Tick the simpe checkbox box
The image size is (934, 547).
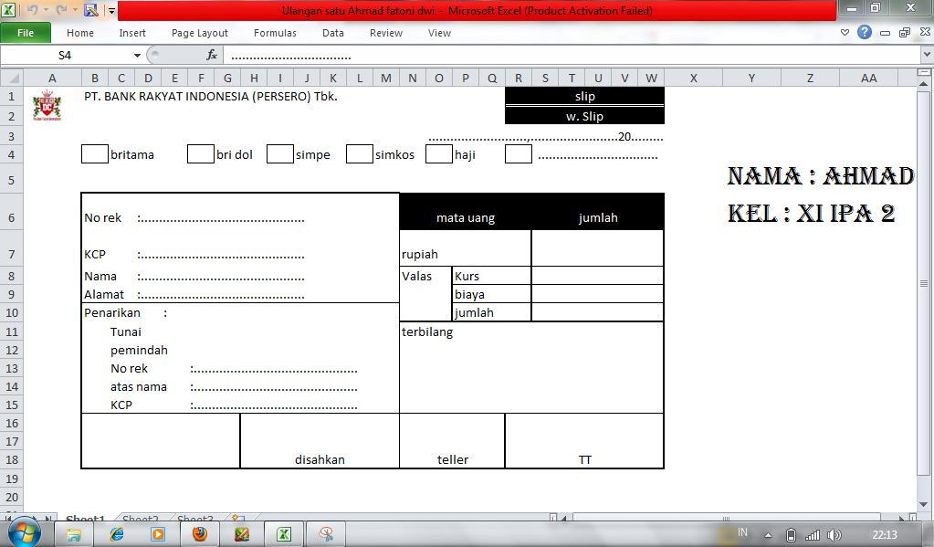280,153
